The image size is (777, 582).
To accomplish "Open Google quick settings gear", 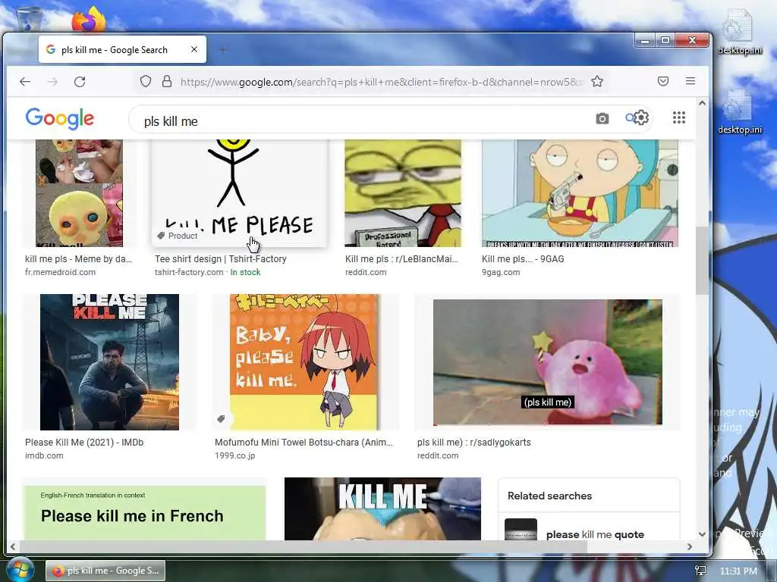I will click(640, 117).
